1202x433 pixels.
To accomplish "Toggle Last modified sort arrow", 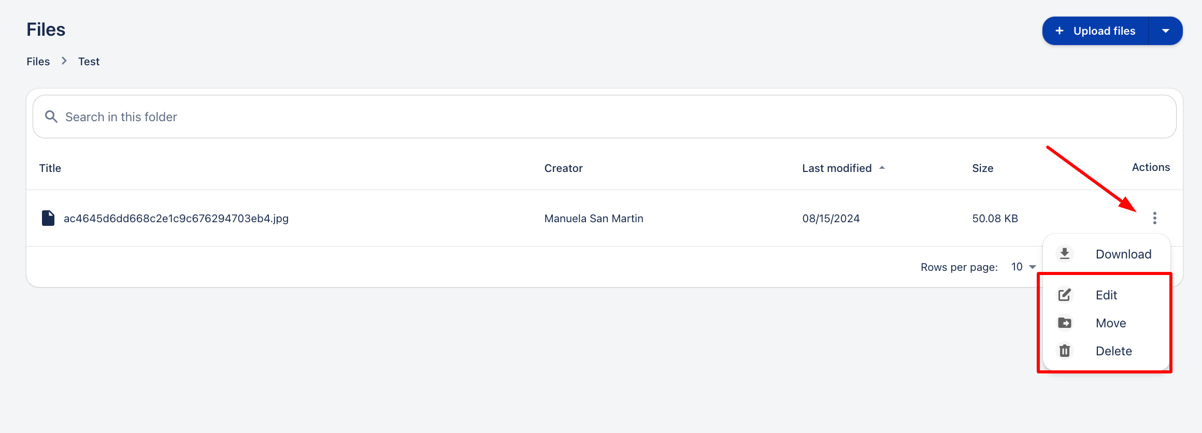I will tap(882, 168).
